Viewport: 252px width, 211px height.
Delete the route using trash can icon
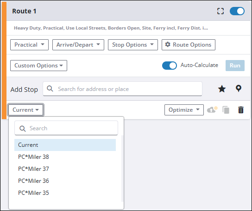pyautogui.click(x=241, y=110)
